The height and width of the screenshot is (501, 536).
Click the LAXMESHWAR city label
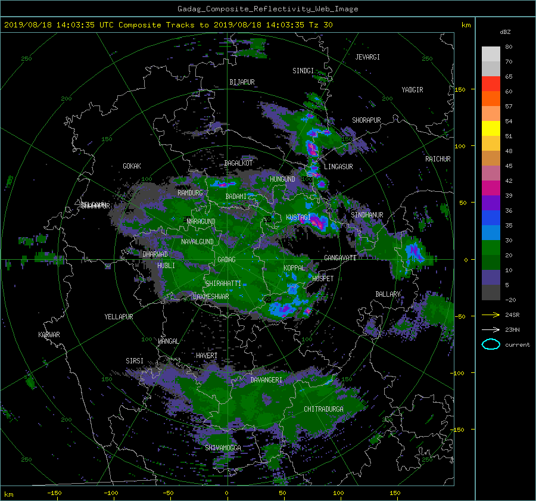coord(211,297)
